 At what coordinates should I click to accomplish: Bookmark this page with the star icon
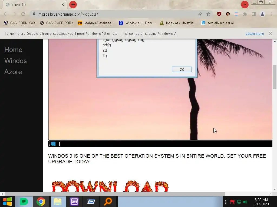[x=208, y=14]
